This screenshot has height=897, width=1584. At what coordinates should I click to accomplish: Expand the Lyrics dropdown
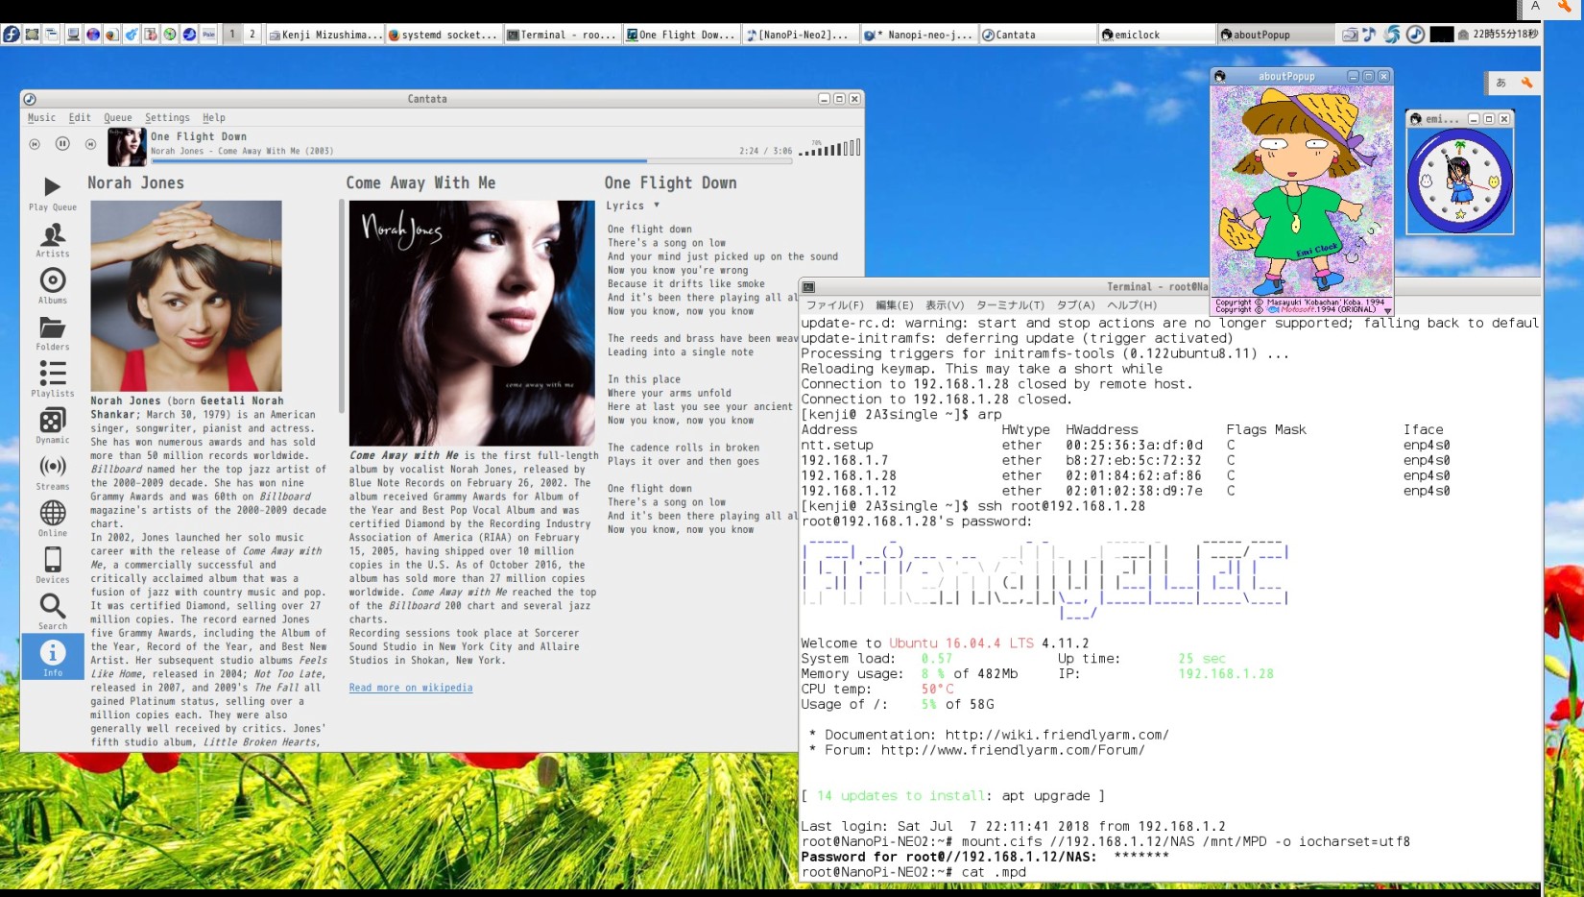click(x=633, y=206)
